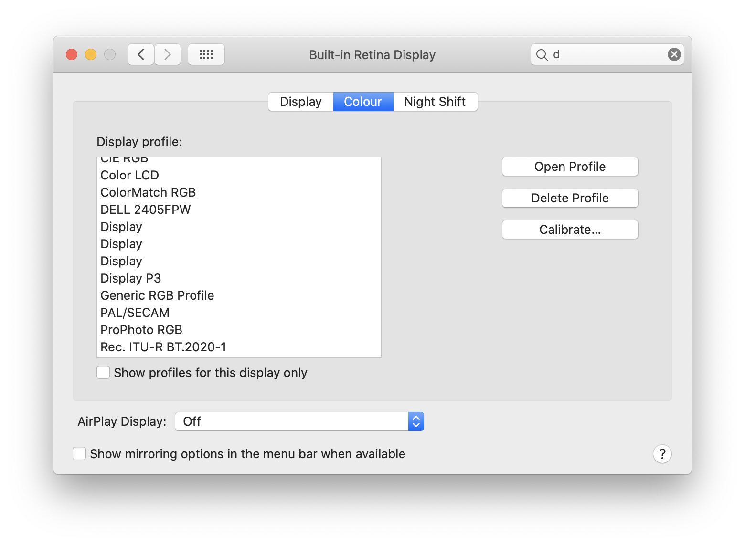Go back with the left chevron button
This screenshot has height=545, width=745.
click(141, 54)
